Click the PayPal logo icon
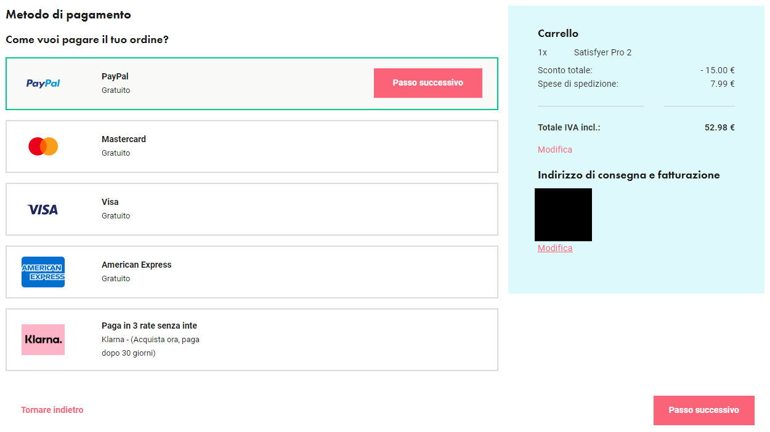 tap(43, 83)
